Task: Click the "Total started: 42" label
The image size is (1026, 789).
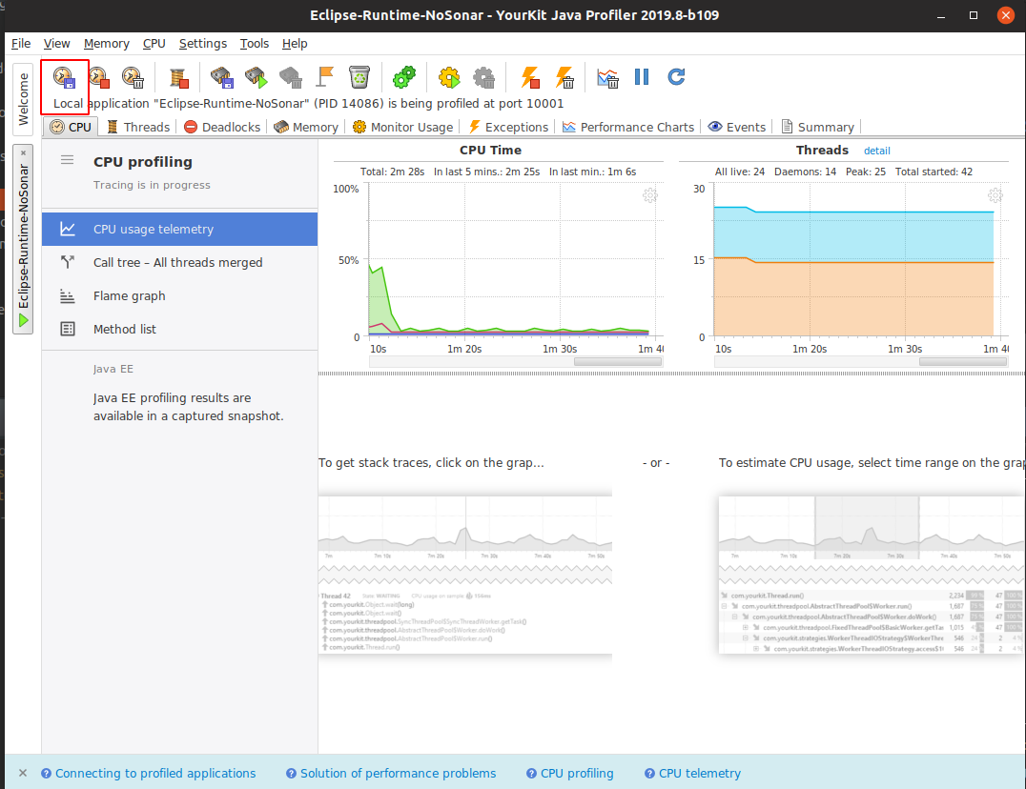Action: pyautogui.click(x=934, y=172)
